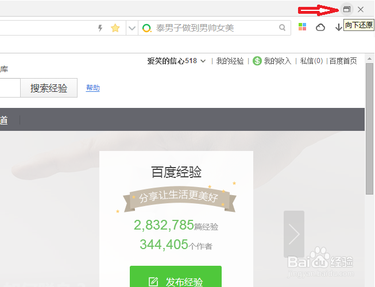Image resolution: width=375 pixels, height=287 pixels.
Task: Click the 百度经验 heading text
Action: pyautogui.click(x=176, y=172)
